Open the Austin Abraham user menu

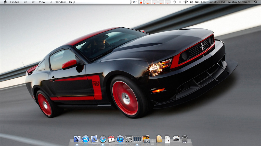point(239,2)
